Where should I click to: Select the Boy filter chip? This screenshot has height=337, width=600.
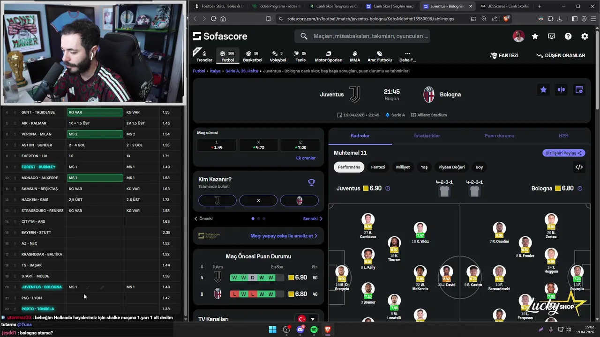click(x=479, y=167)
